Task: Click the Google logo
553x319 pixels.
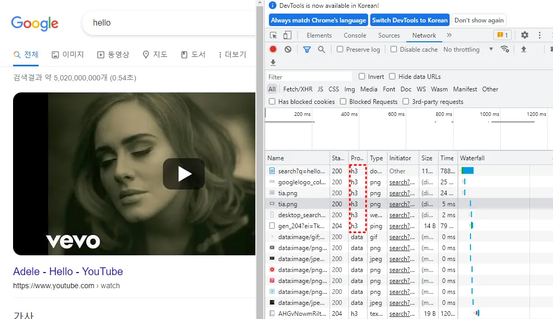Action: tap(34, 23)
